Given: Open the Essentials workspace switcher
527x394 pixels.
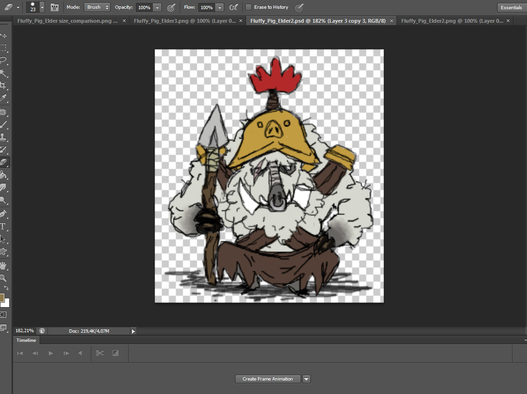Looking at the screenshot, I should click(511, 7).
